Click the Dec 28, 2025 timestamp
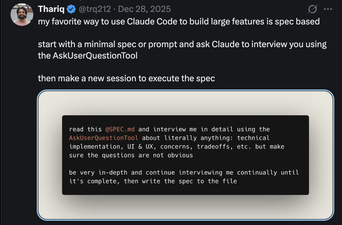Viewport: 342px width, 225px height. pos(144,9)
